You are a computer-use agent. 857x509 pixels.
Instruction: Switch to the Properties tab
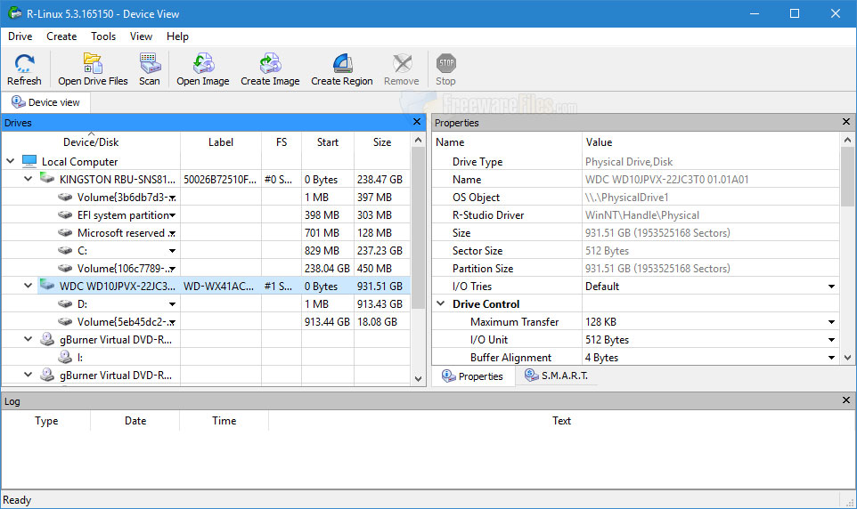[x=473, y=376]
